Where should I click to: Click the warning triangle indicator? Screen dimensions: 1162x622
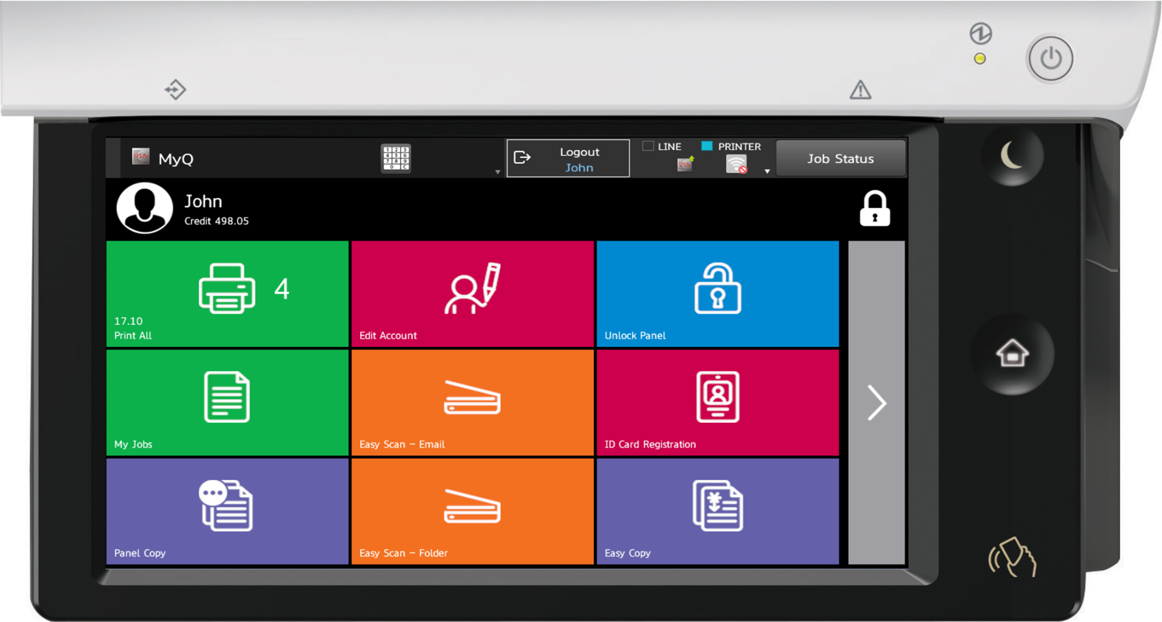coord(860,90)
